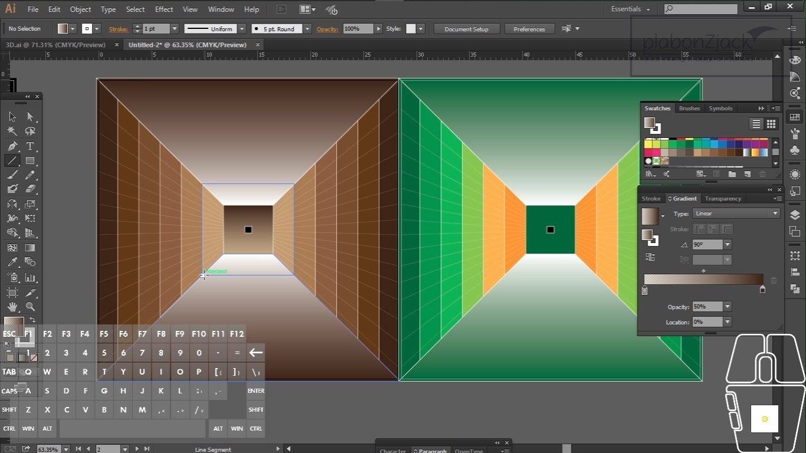The width and height of the screenshot is (806, 453).
Task: Select the right dark gradient stop
Action: [x=762, y=290]
